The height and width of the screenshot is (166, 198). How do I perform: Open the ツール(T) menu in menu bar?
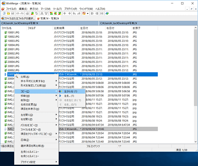pos(57,9)
